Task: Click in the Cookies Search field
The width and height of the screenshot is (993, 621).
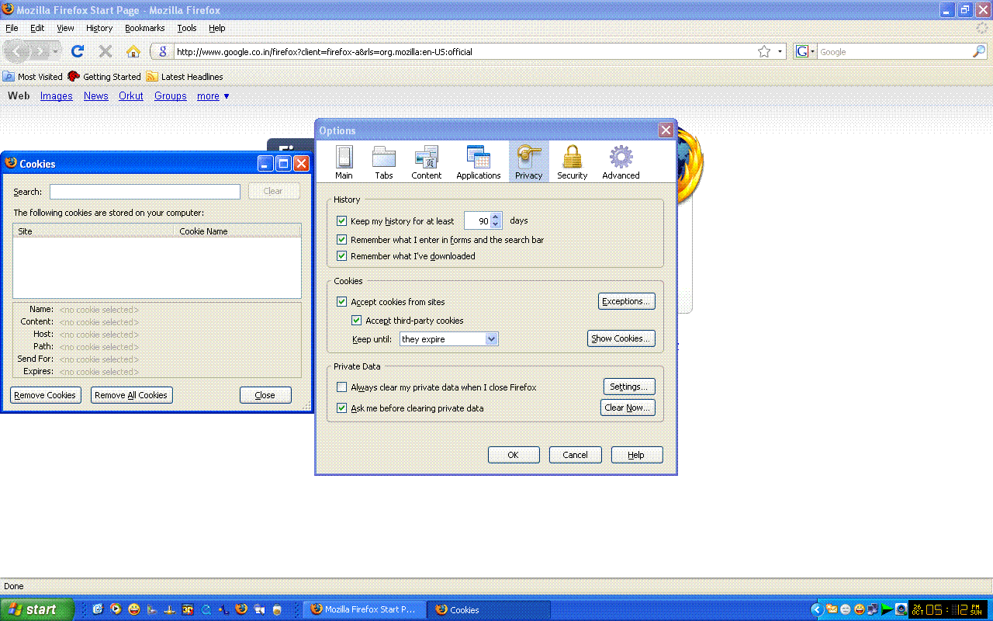Action: pos(145,192)
